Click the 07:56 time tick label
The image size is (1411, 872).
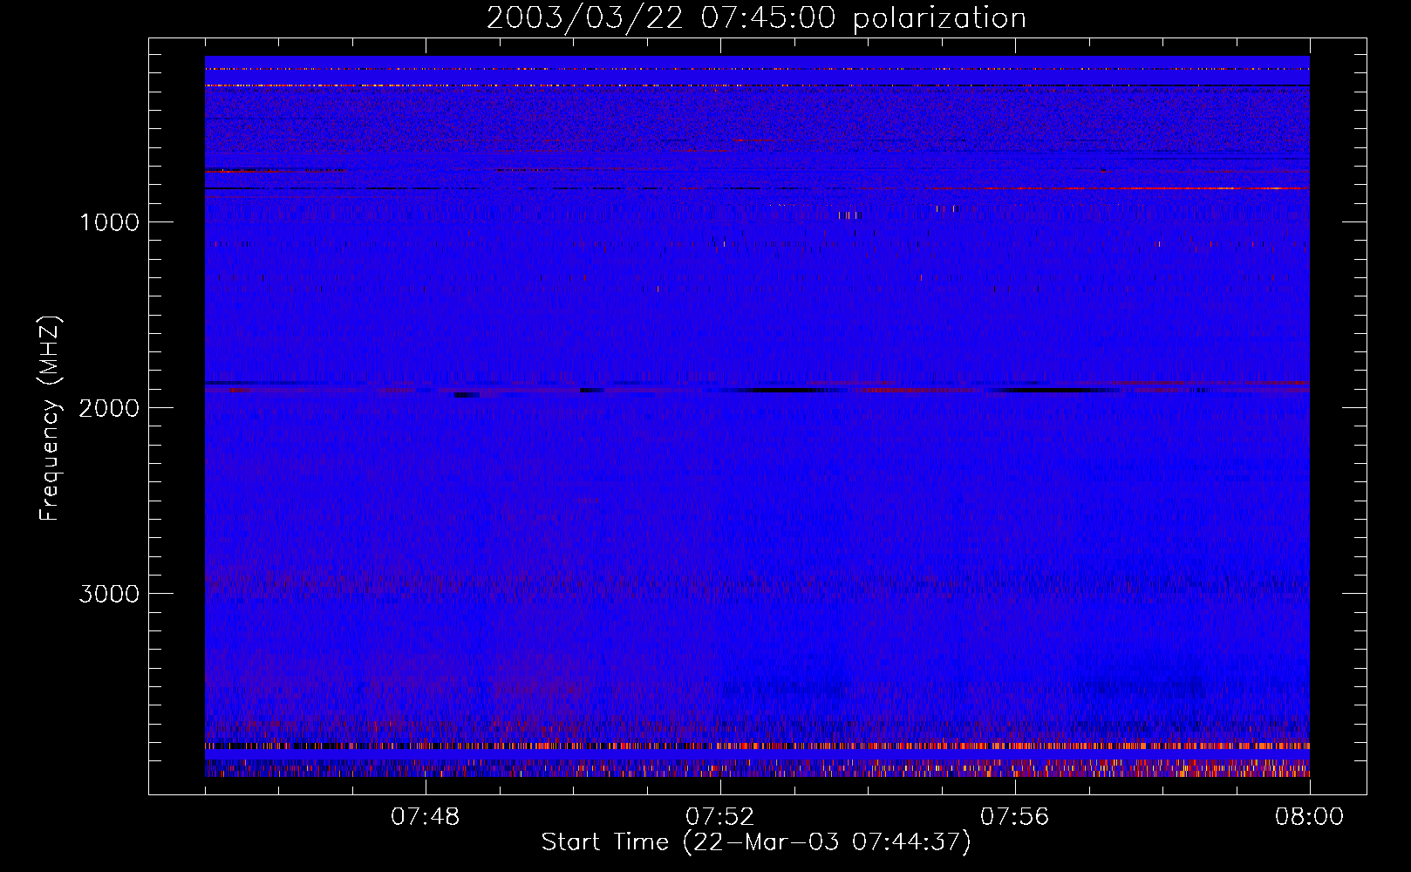tap(1015, 817)
